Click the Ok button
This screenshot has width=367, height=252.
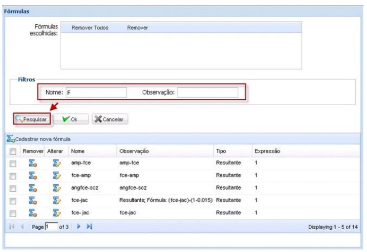point(70,119)
